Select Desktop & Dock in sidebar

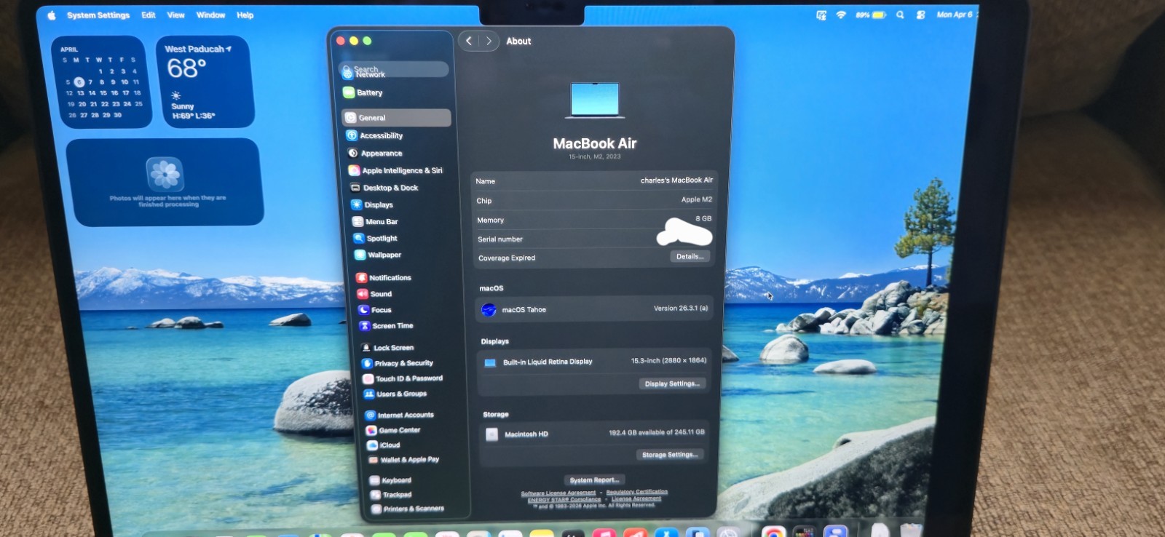(384, 188)
